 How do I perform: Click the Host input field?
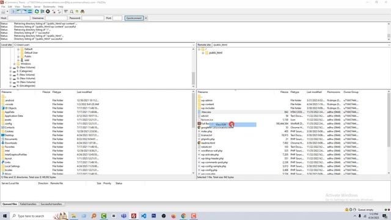(x=19, y=18)
